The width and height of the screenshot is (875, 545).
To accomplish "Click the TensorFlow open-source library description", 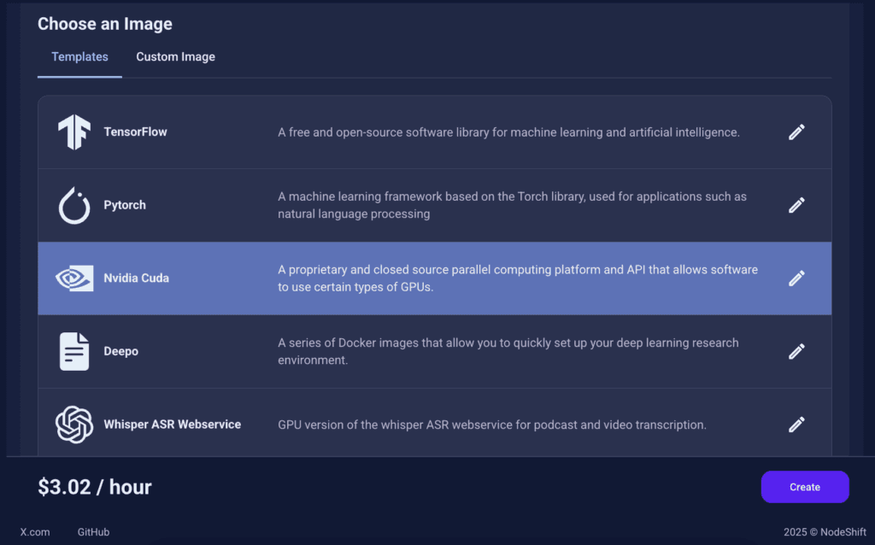I will coord(509,132).
